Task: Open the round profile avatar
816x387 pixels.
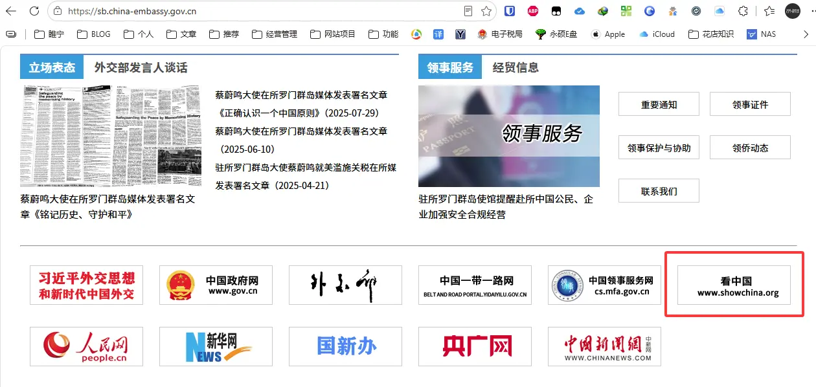Action: click(x=793, y=11)
